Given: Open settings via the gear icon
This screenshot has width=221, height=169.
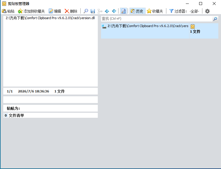Looking at the screenshot, I should coord(207,11).
